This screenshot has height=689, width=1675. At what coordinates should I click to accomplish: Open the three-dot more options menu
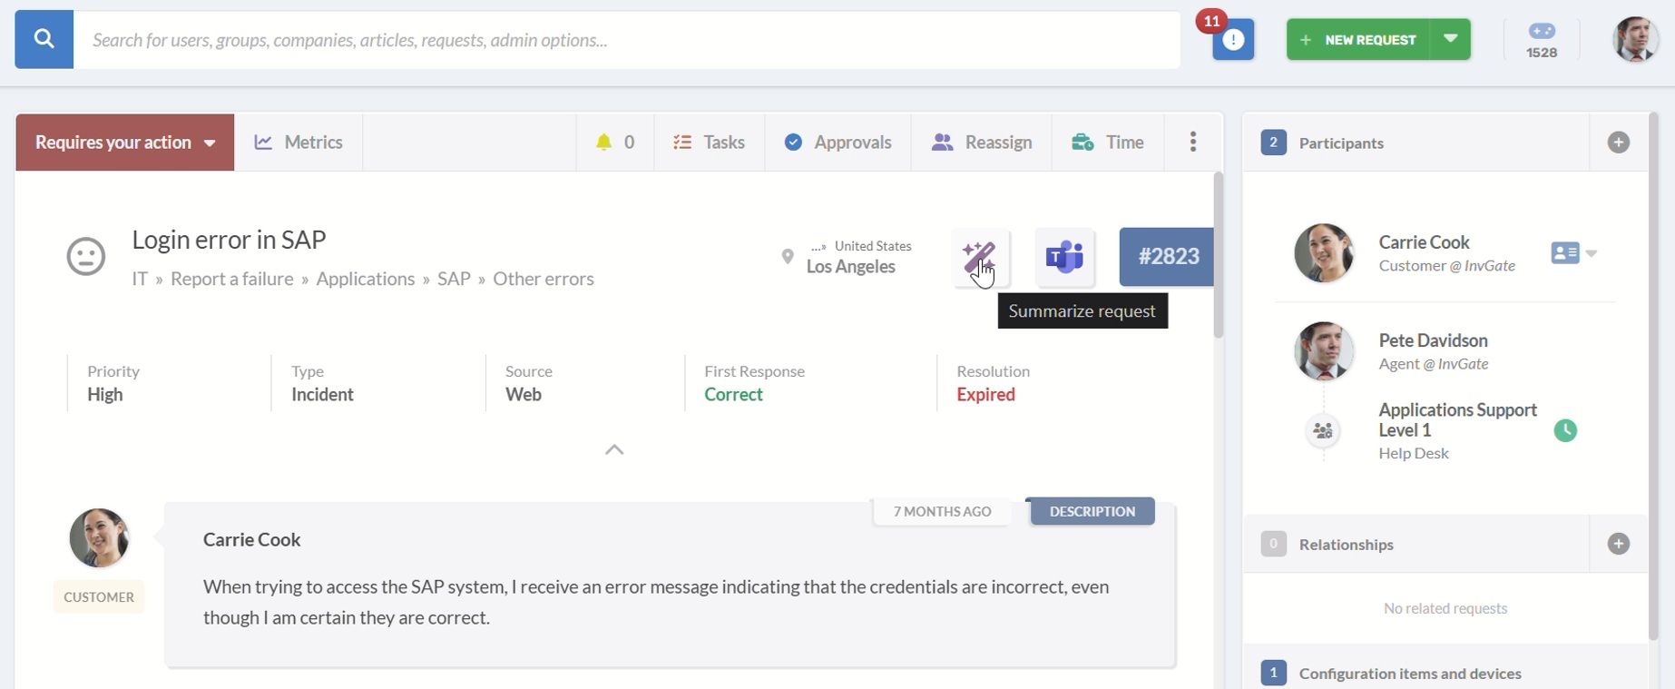pyautogui.click(x=1193, y=142)
